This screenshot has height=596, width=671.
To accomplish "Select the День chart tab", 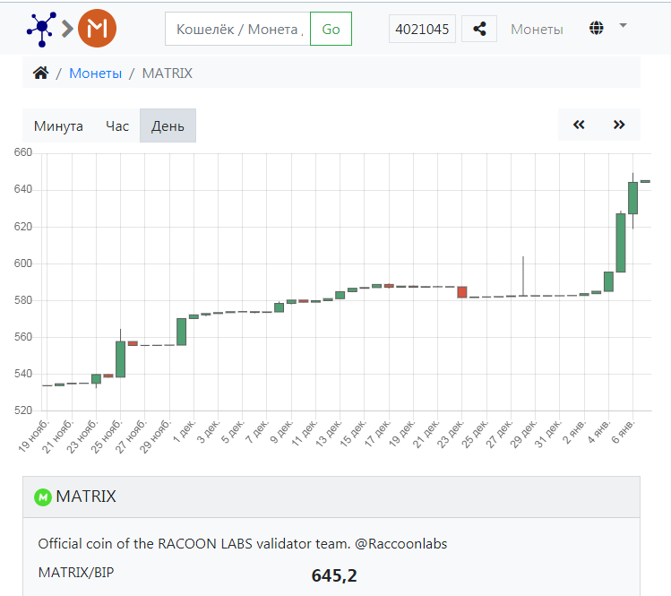I will (x=168, y=125).
